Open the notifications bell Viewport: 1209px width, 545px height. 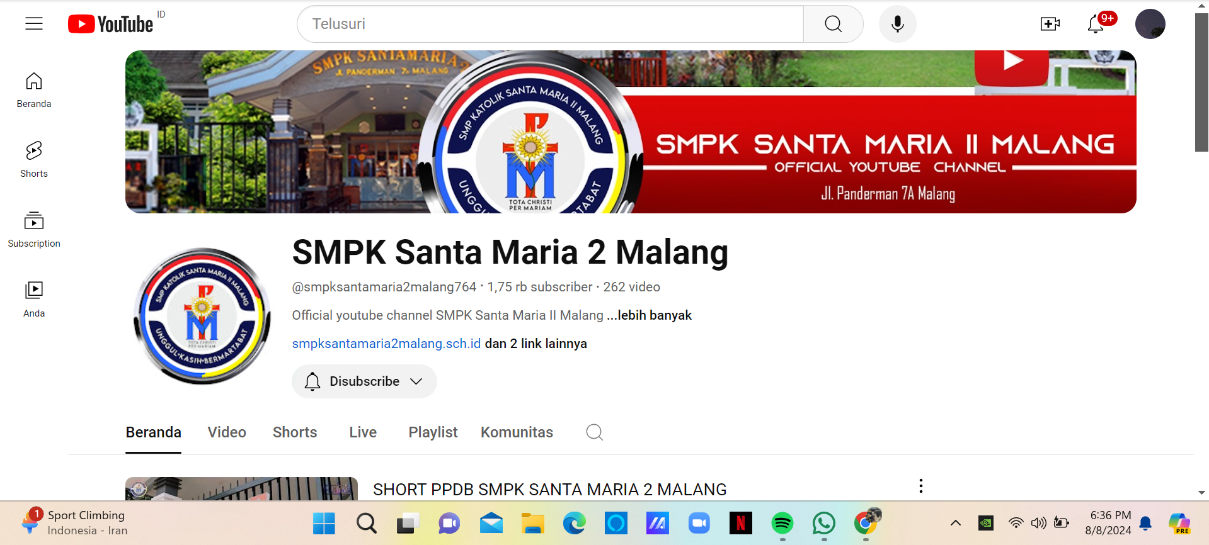click(1096, 24)
